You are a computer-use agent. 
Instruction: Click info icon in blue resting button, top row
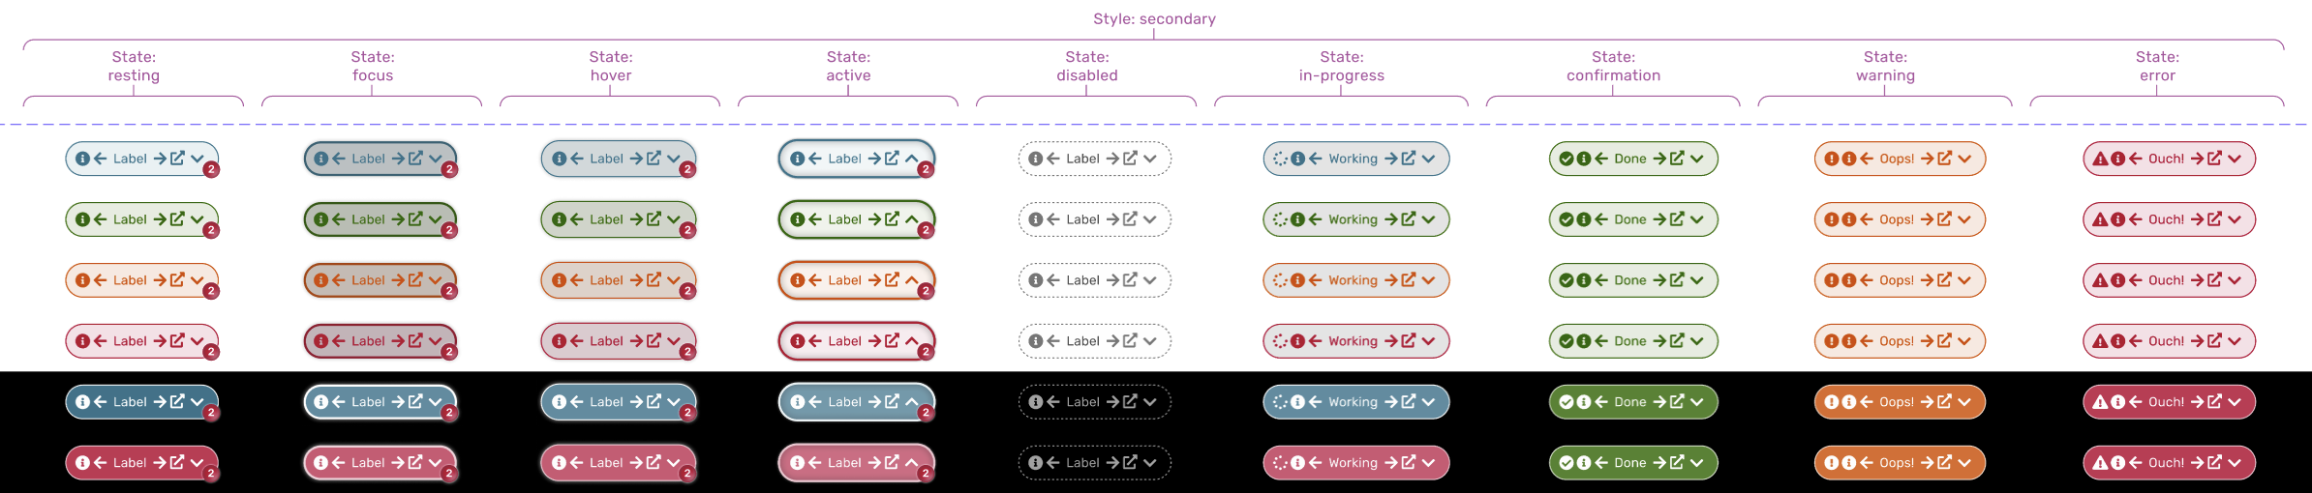click(x=83, y=159)
